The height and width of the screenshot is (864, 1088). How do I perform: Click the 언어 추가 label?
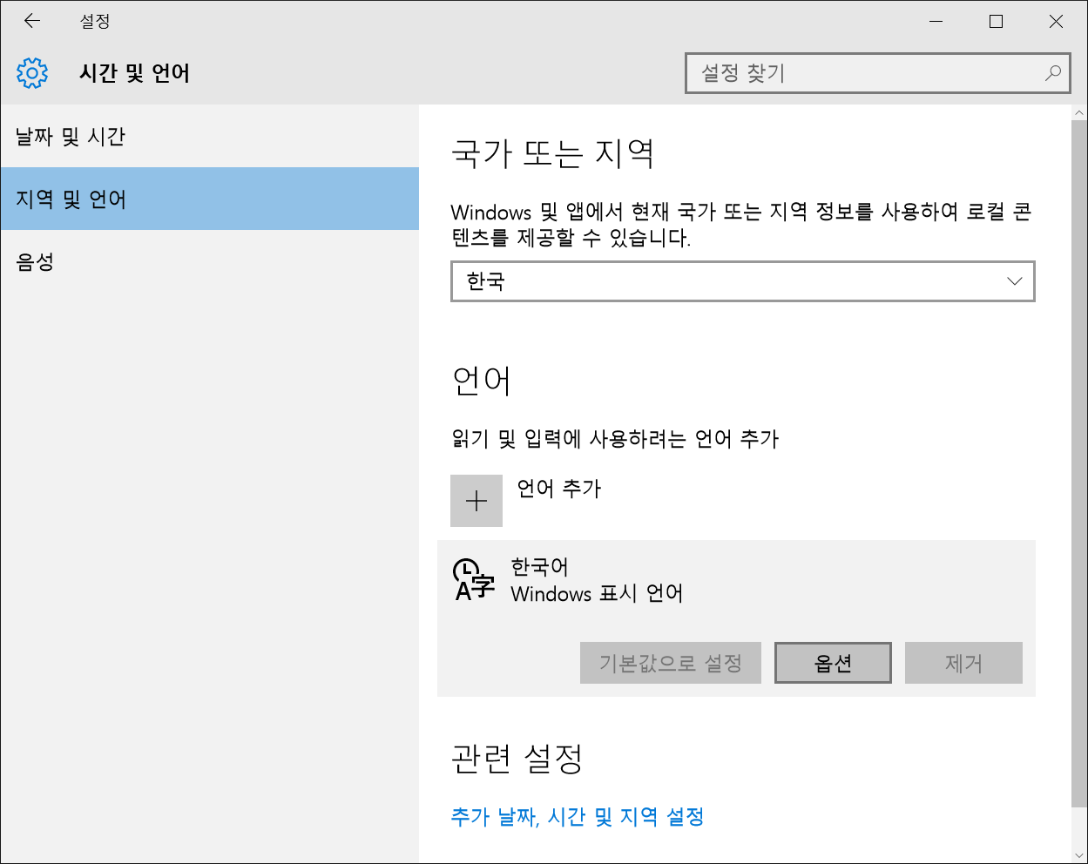pos(559,489)
